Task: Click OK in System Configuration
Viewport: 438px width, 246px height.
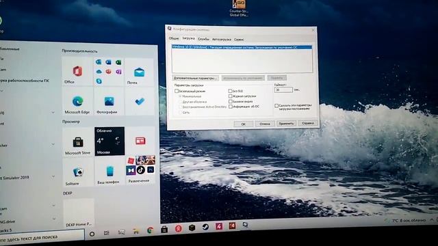Action: [x=244, y=124]
